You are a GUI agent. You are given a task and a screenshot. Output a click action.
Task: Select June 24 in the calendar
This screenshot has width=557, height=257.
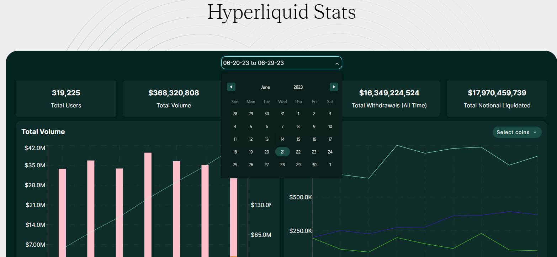(x=330, y=152)
